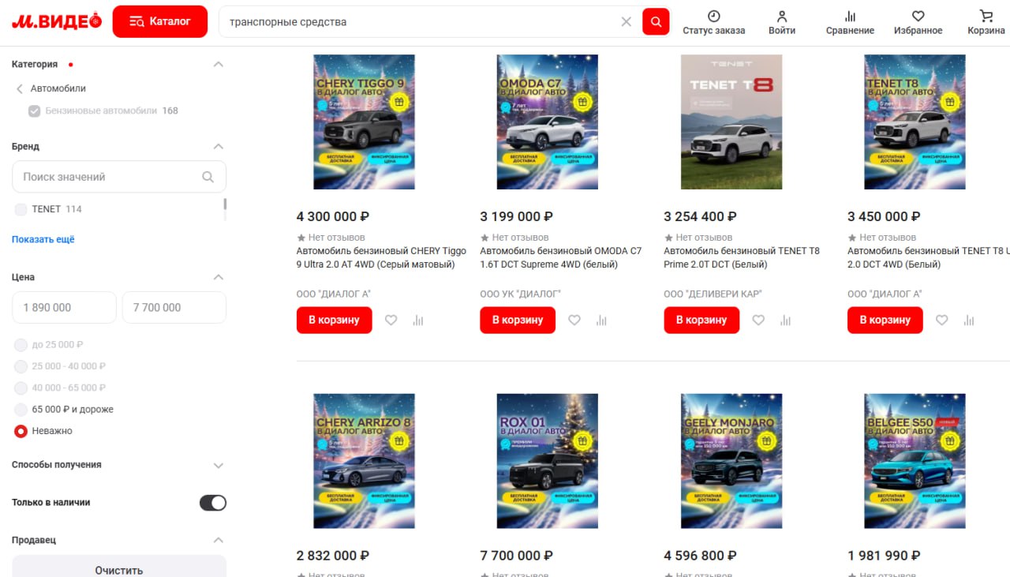Select the 65 000 ₽ и дороже radio
Viewport: 1010px width, 577px height.
pos(21,410)
